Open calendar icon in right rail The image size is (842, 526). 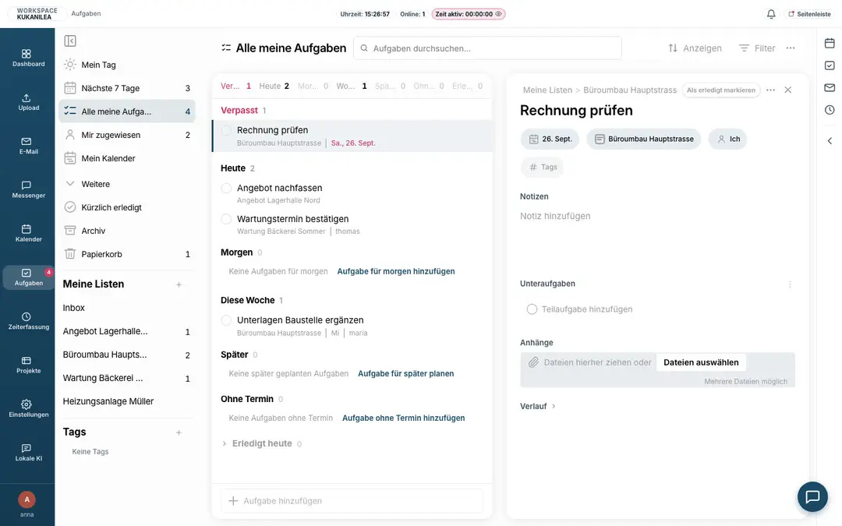tap(830, 43)
